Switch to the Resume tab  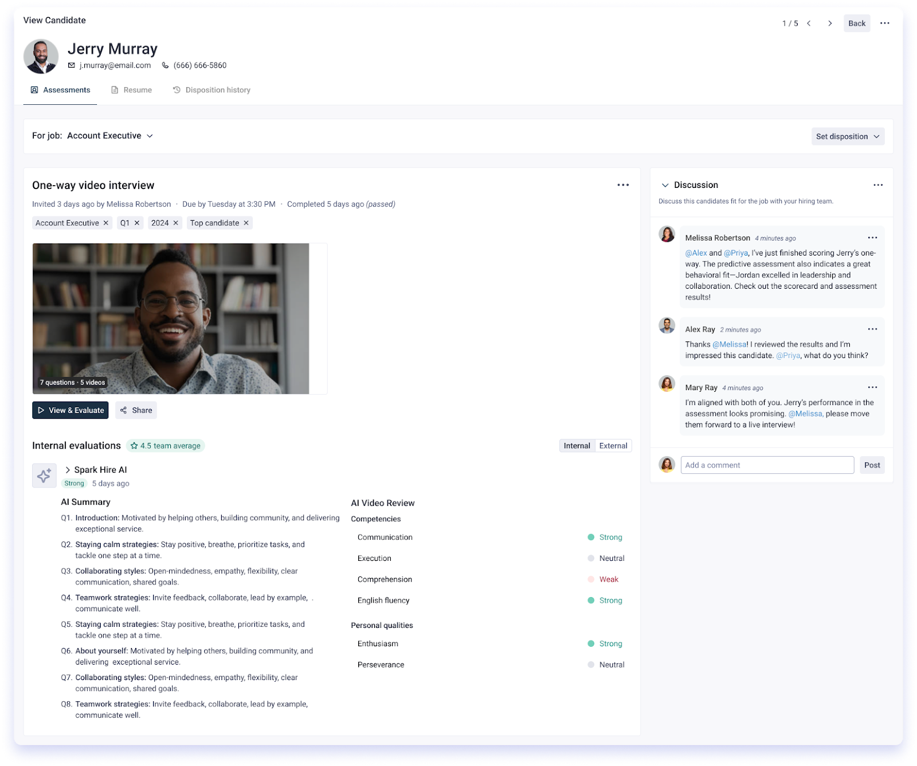[131, 89]
